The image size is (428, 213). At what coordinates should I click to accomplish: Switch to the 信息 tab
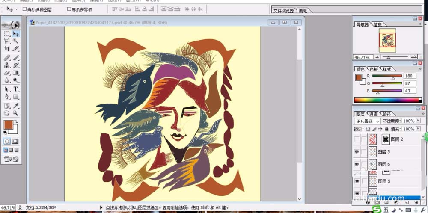click(378, 24)
